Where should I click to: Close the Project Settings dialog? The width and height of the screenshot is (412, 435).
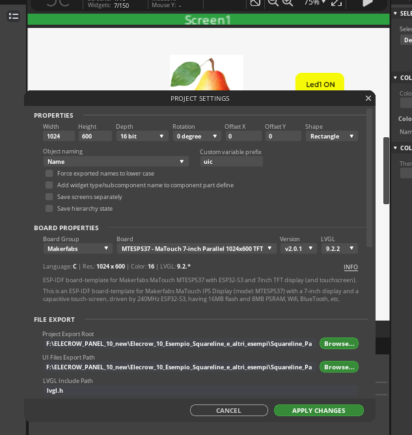[x=368, y=98]
